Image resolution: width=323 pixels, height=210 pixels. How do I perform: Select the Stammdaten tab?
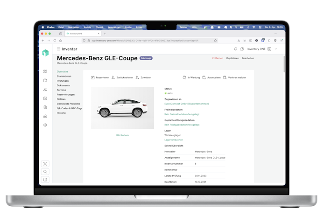tap(64, 76)
